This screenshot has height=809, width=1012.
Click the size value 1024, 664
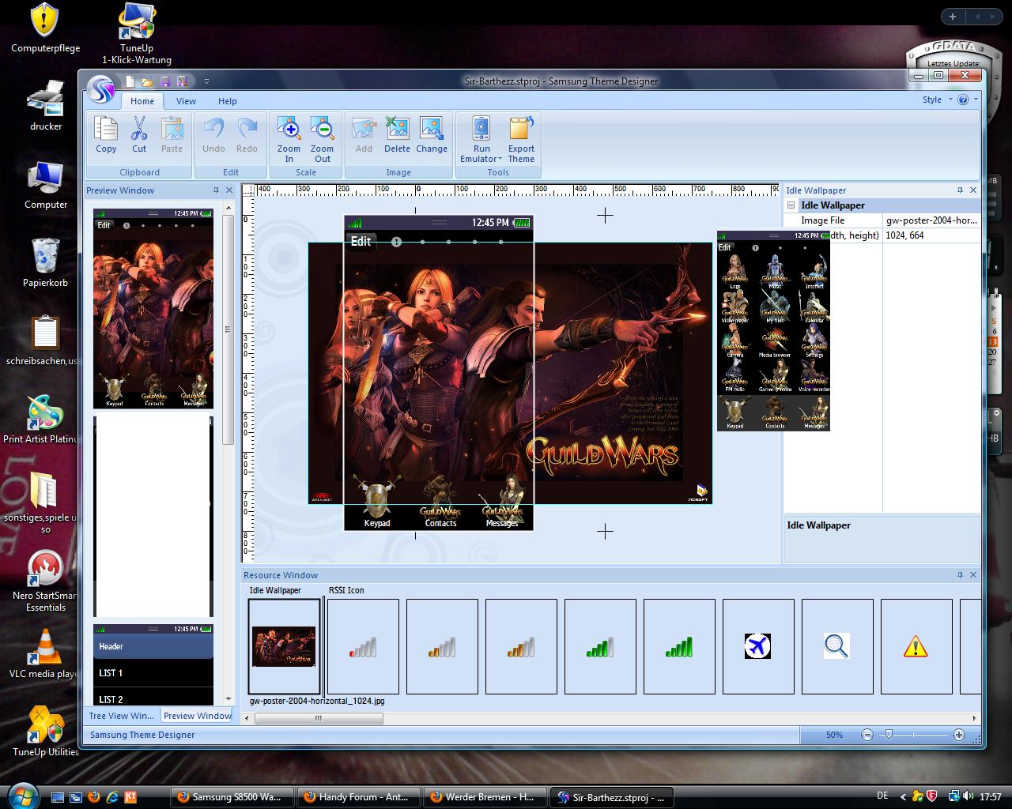pyautogui.click(x=931, y=235)
